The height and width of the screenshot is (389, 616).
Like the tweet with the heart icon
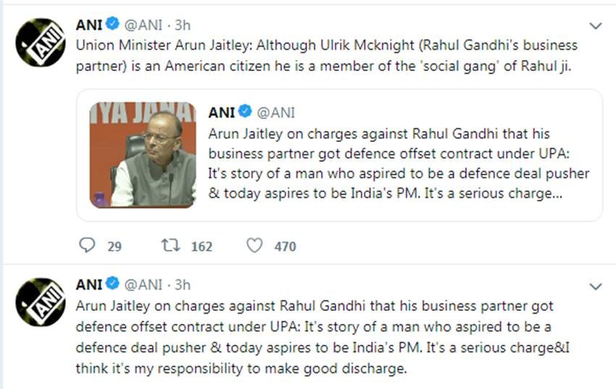254,246
